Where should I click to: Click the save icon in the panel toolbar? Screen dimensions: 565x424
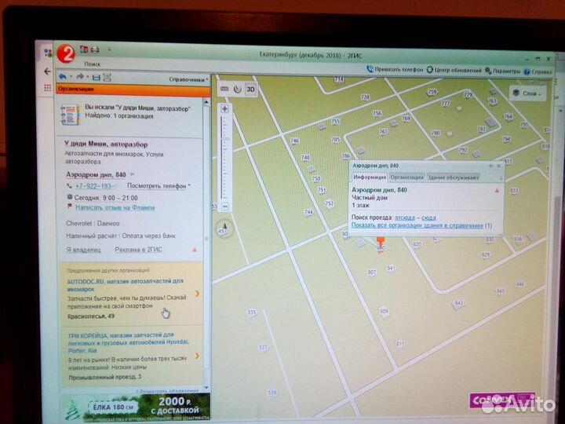(x=96, y=78)
